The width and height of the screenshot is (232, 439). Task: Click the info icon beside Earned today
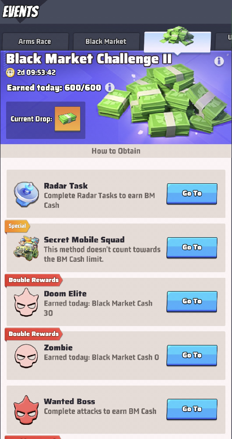click(109, 87)
